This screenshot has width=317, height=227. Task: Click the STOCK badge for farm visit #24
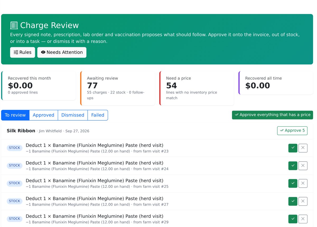coord(15,165)
